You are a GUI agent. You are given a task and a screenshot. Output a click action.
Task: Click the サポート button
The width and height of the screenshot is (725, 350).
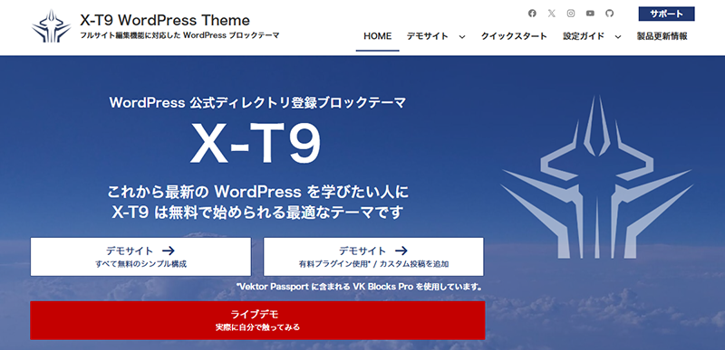tap(666, 14)
